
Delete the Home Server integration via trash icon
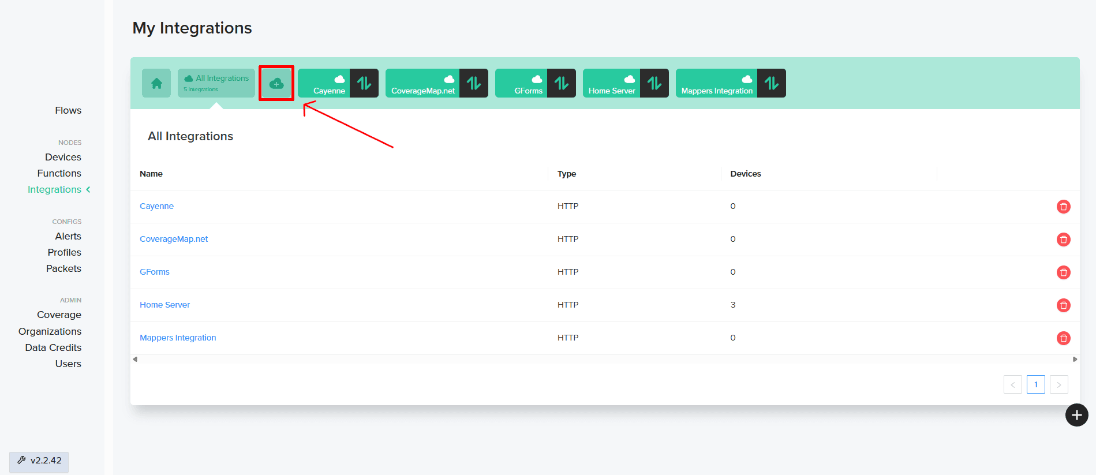click(1063, 305)
